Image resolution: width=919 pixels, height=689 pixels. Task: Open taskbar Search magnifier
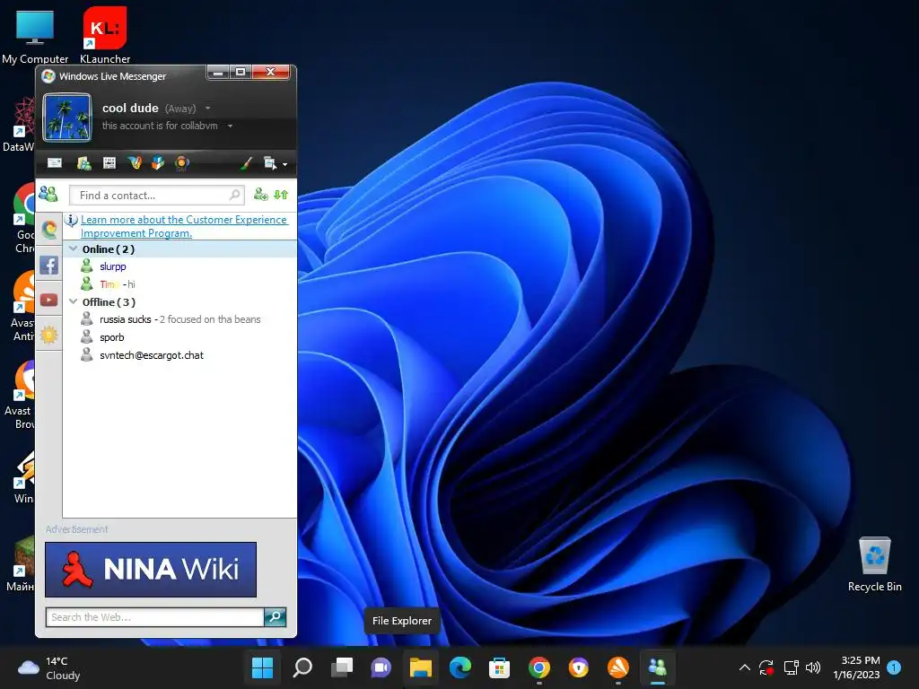pos(302,667)
